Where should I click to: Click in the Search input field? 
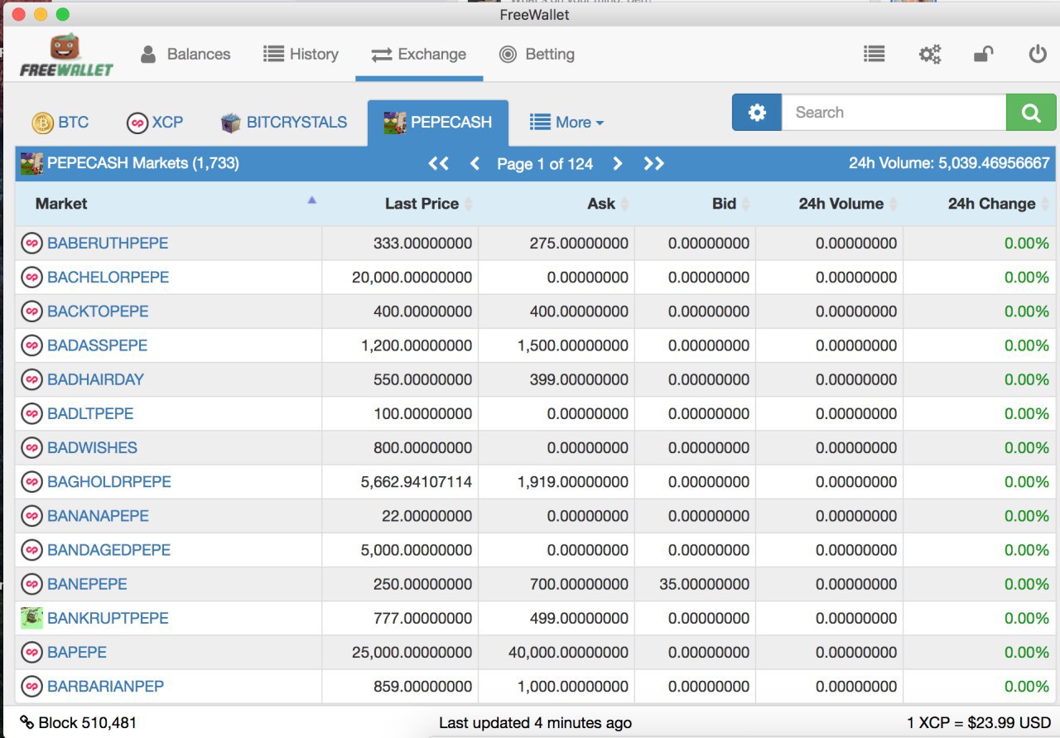[894, 113]
